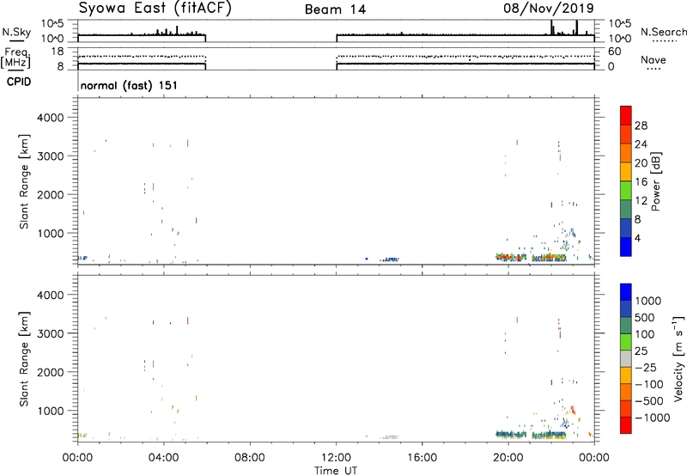The height and width of the screenshot is (476, 687).
Task: Click the 'Power [dB]' colorbar title
Action: point(656,181)
